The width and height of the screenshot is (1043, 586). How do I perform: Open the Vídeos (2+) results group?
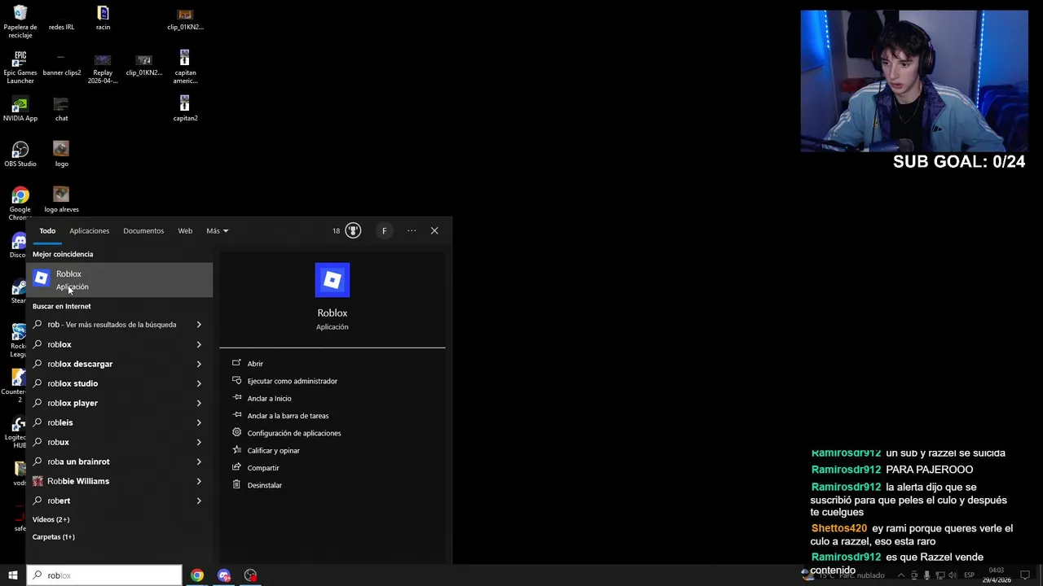[x=51, y=519]
